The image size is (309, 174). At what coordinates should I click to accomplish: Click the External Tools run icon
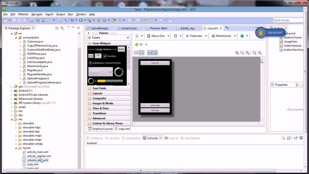coord(89,20)
